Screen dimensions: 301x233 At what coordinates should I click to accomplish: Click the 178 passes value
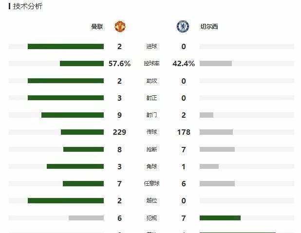184,132
